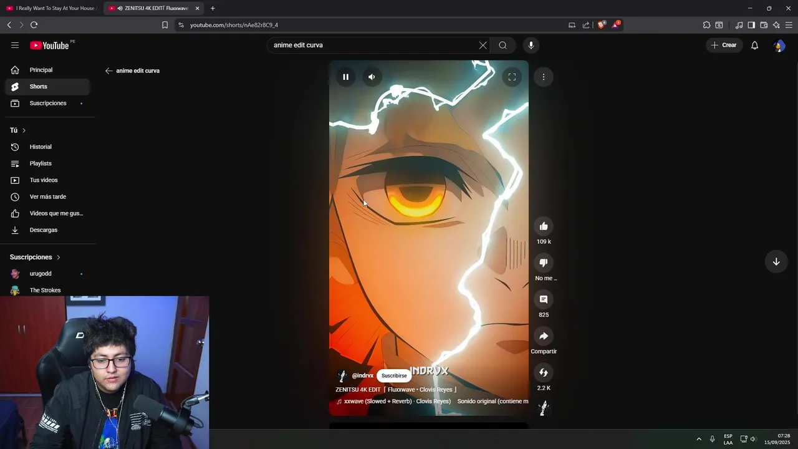The height and width of the screenshot is (449, 798).
Task: Open the sound source thumbnail below Remix
Action: [x=544, y=408]
